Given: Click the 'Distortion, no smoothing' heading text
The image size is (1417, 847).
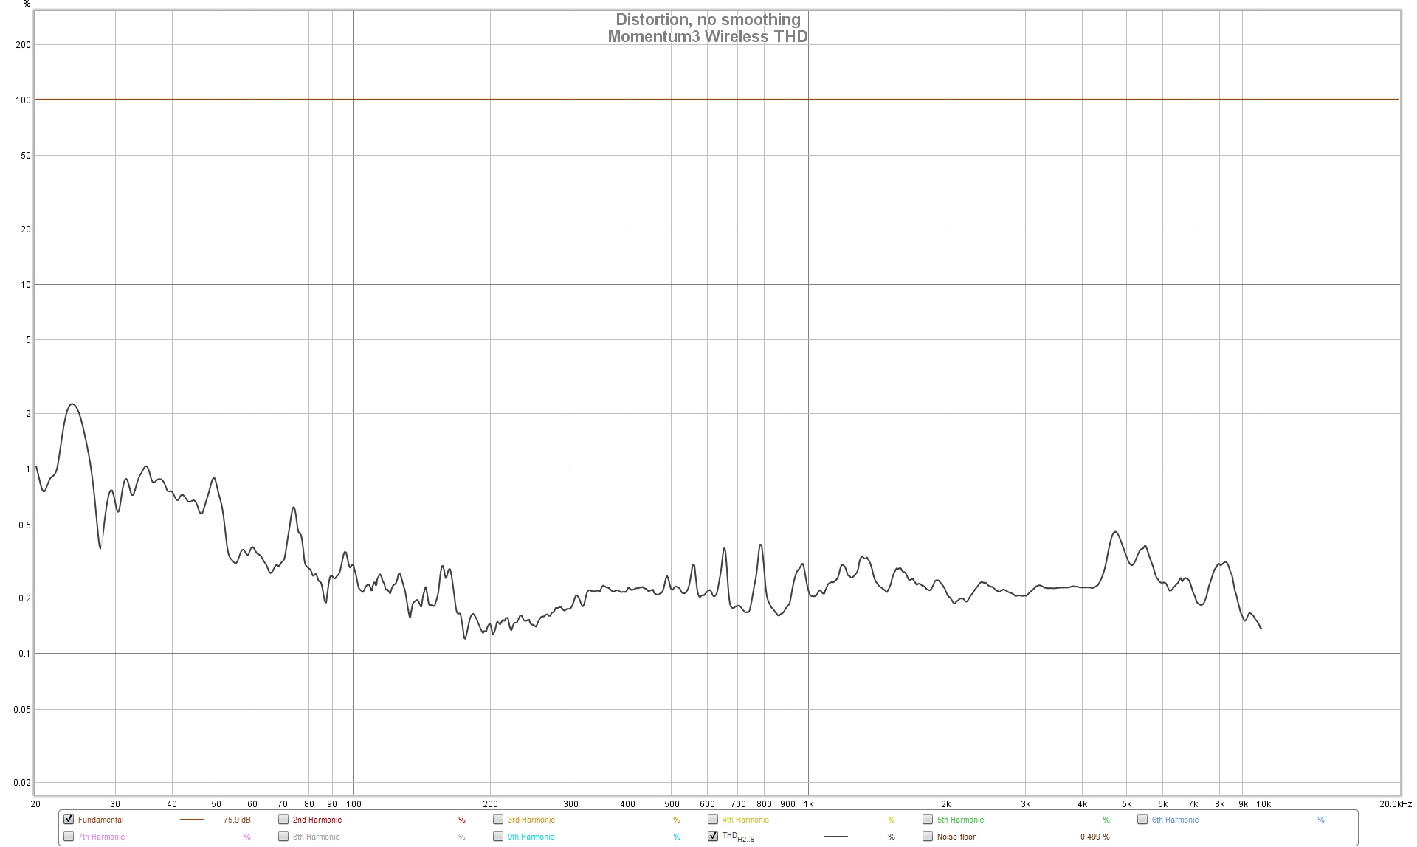Looking at the screenshot, I should pos(707,20).
